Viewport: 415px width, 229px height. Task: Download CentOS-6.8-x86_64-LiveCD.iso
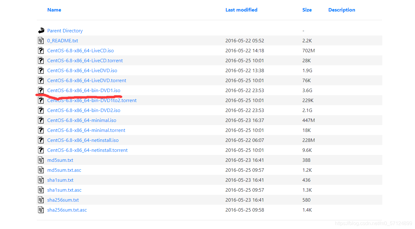[x=81, y=51]
